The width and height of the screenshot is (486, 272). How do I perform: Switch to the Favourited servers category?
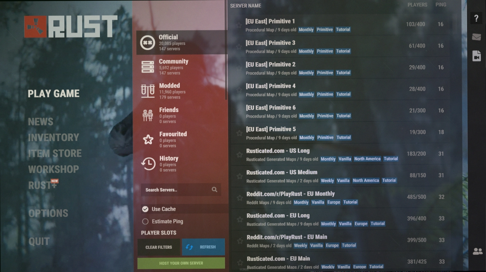[x=181, y=140]
